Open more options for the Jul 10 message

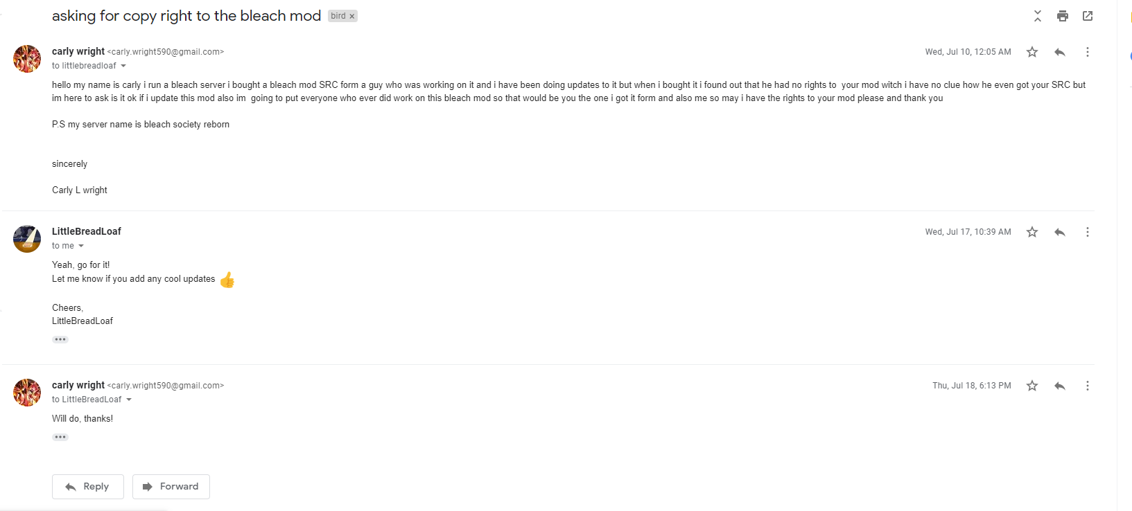[1088, 52]
